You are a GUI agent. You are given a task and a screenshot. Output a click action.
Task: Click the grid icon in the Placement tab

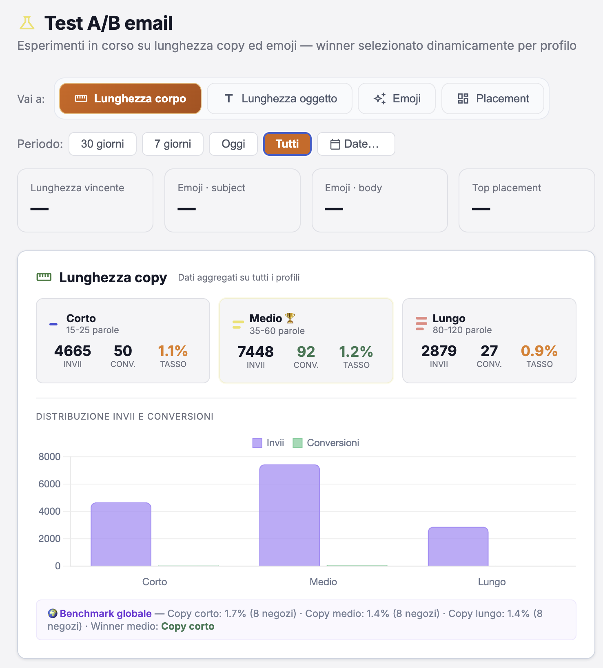click(x=463, y=98)
